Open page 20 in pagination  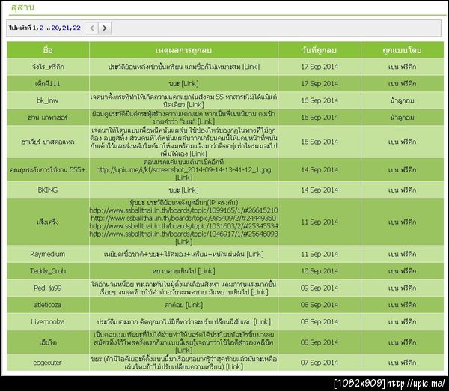56,28
